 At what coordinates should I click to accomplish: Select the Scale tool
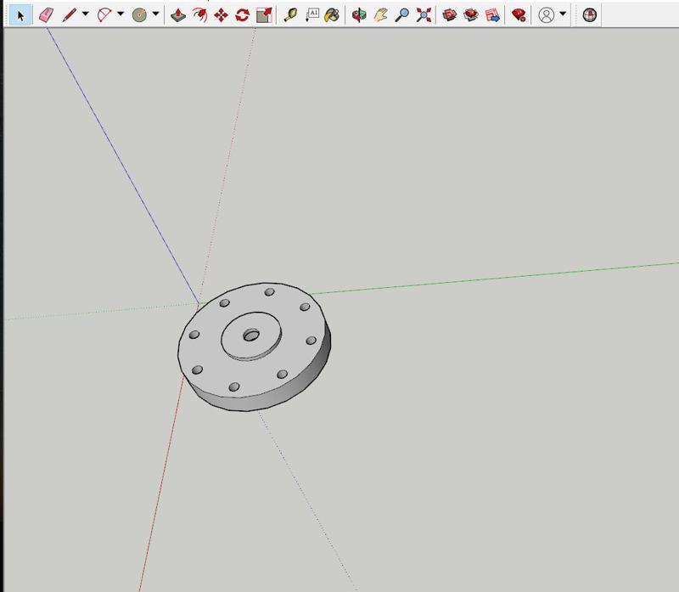point(264,15)
